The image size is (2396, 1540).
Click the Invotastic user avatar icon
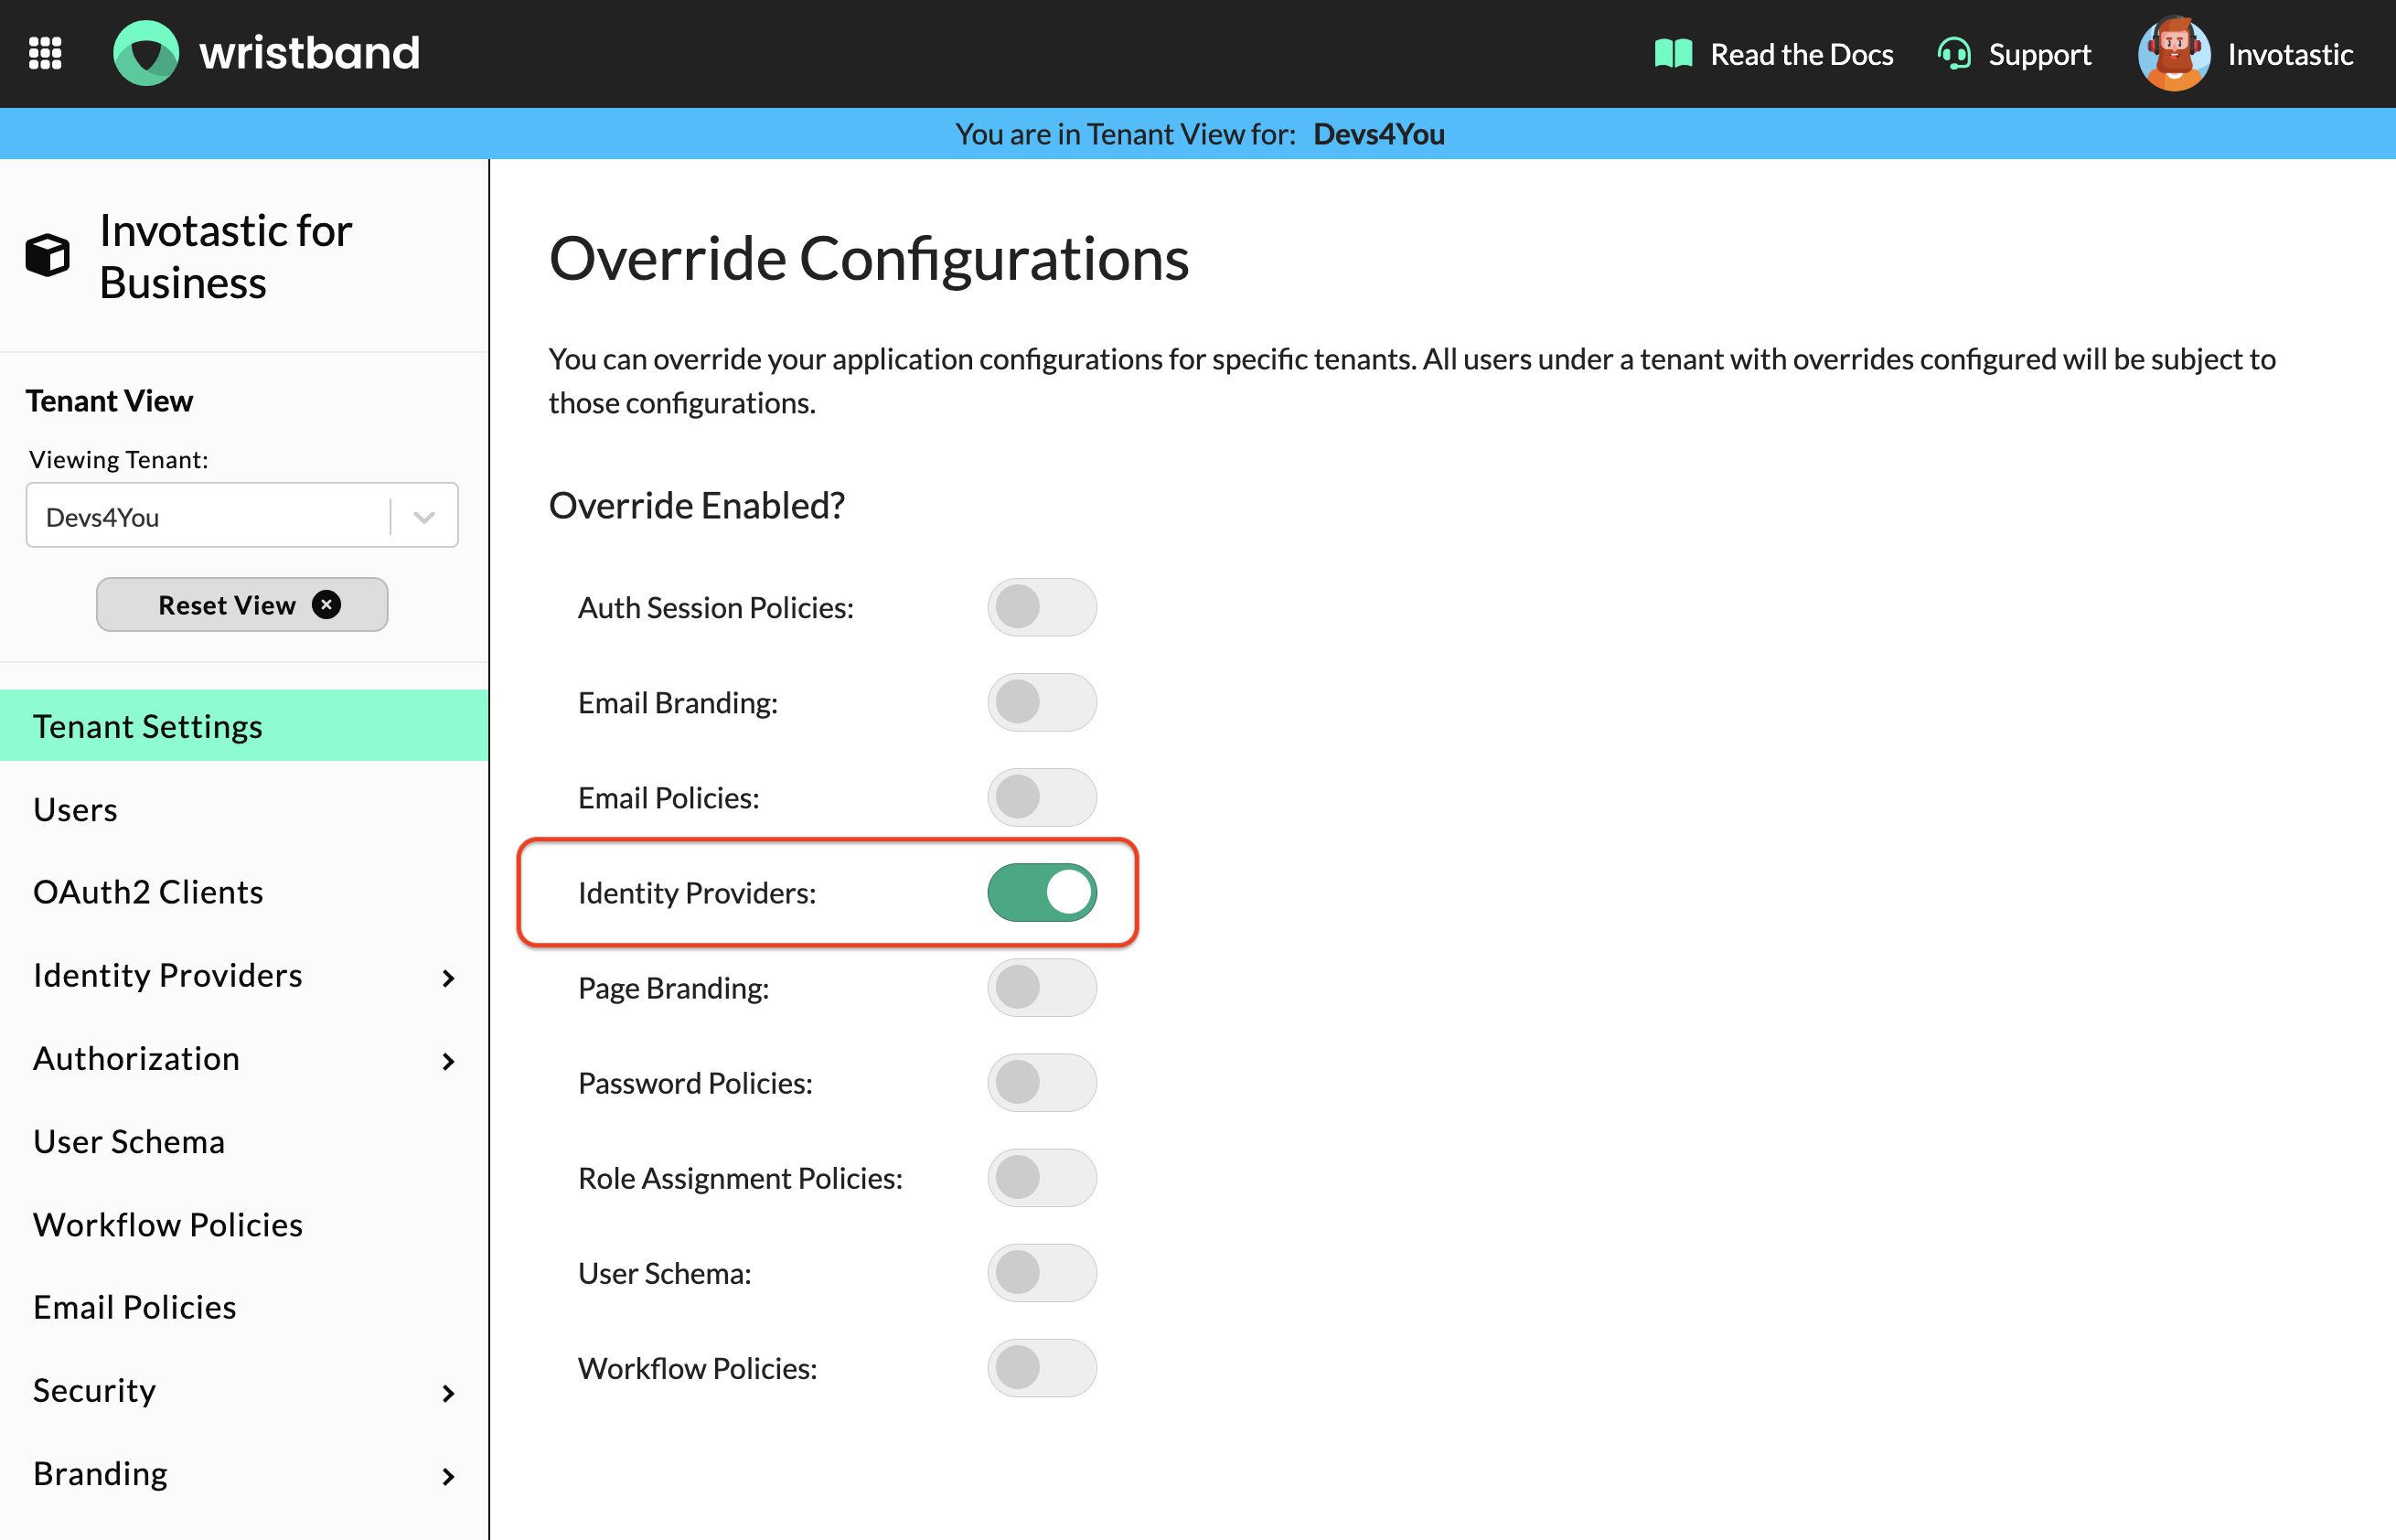coord(2174,50)
